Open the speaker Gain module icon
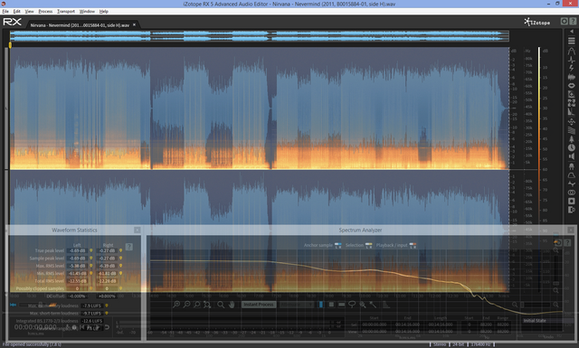Image resolution: width=579 pixels, height=348 pixels. 571,156
